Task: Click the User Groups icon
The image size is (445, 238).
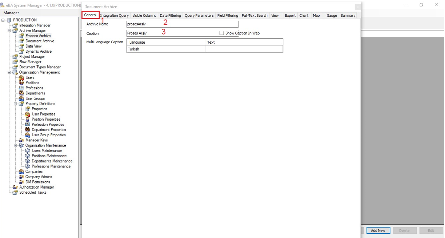Action: click(21, 98)
